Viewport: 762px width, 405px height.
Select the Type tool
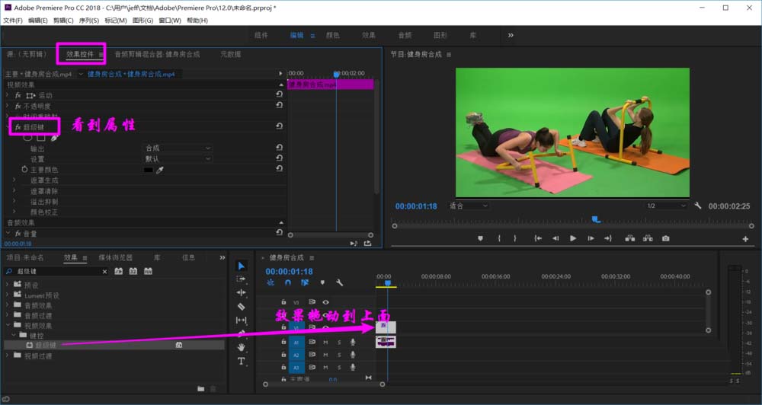[242, 361]
